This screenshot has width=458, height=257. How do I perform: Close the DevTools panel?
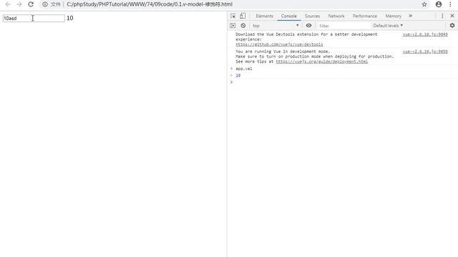(x=452, y=16)
